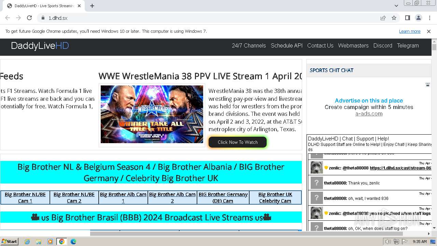
Task: Open the Telegram menu item
Action: click(x=408, y=45)
